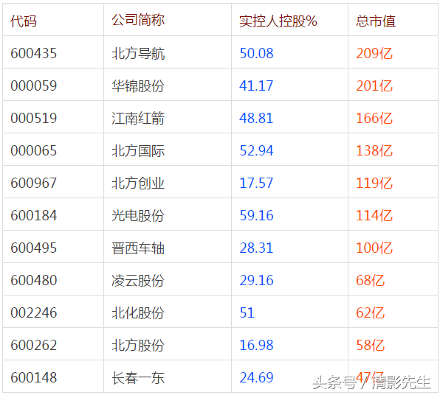440x395 pixels.
Task: Click holding value 17.57
Action: pyautogui.click(x=256, y=183)
